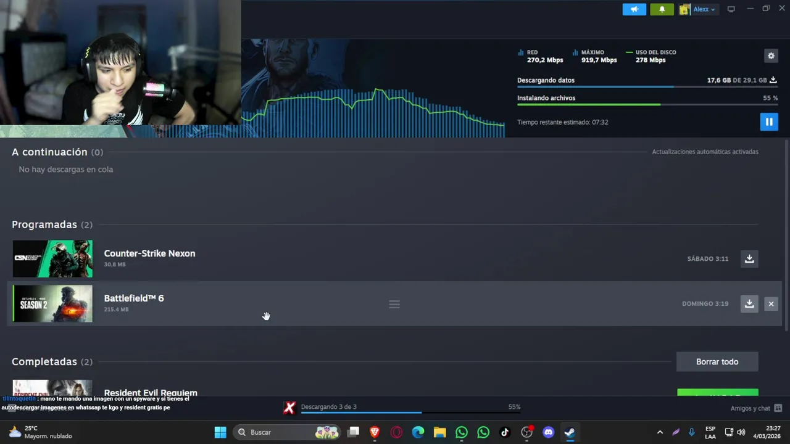Select the Counter-Strike Nexon title
This screenshot has height=444, width=790.
149,253
